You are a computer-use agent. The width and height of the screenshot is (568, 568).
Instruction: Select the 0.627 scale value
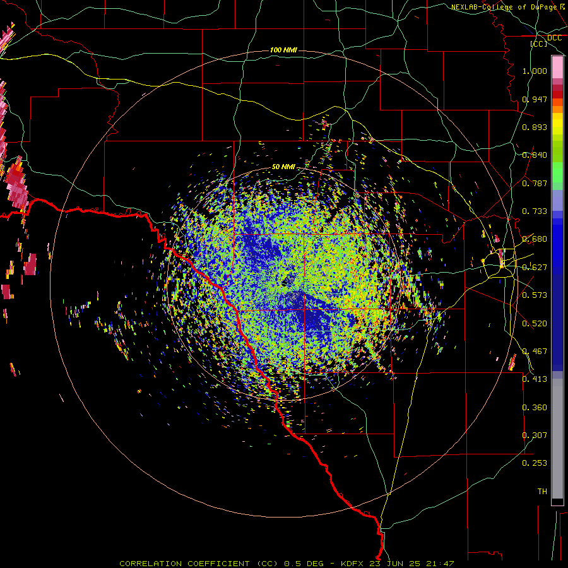(535, 268)
